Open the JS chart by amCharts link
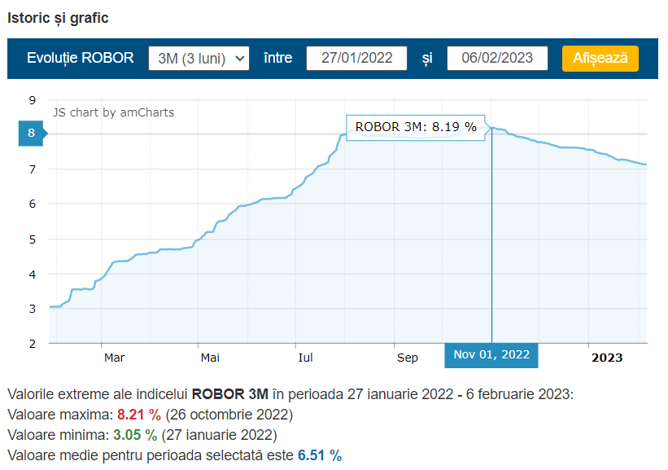Screen dimensions: 668x470 coord(113,112)
